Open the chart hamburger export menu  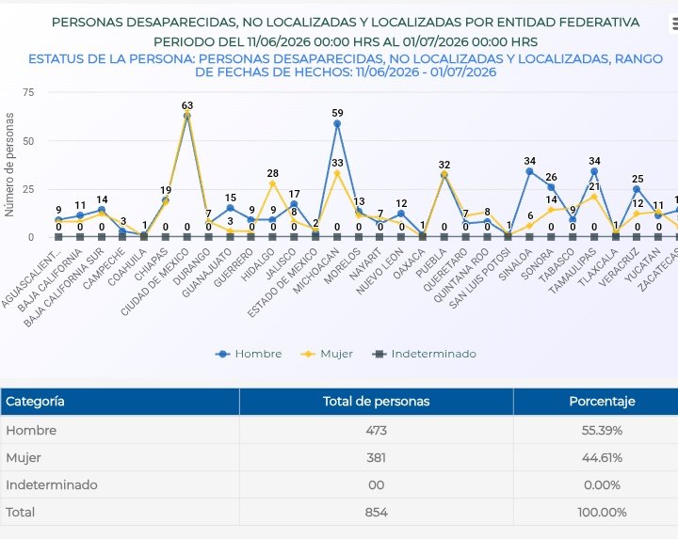click(x=672, y=24)
